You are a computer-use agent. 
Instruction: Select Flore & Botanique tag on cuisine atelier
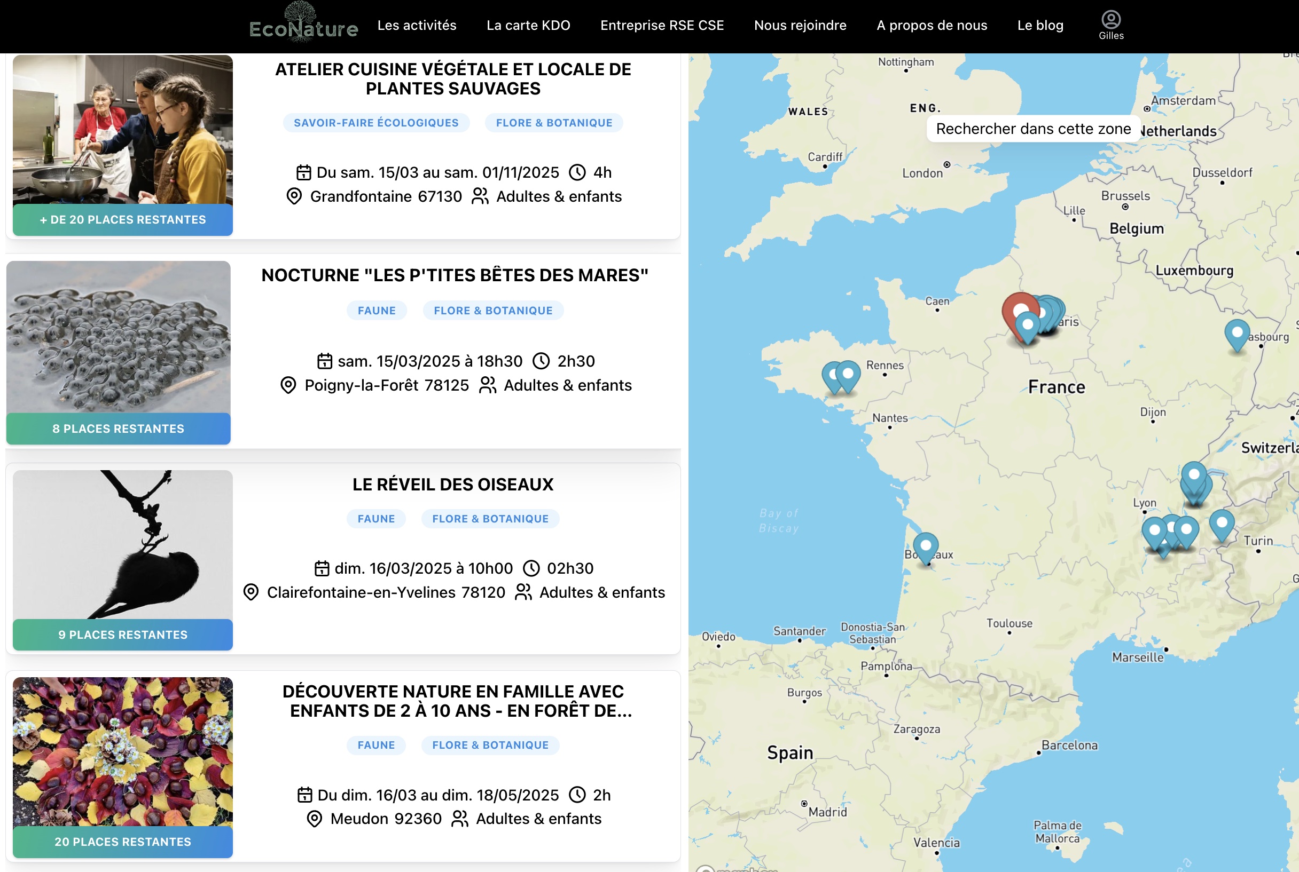554,123
